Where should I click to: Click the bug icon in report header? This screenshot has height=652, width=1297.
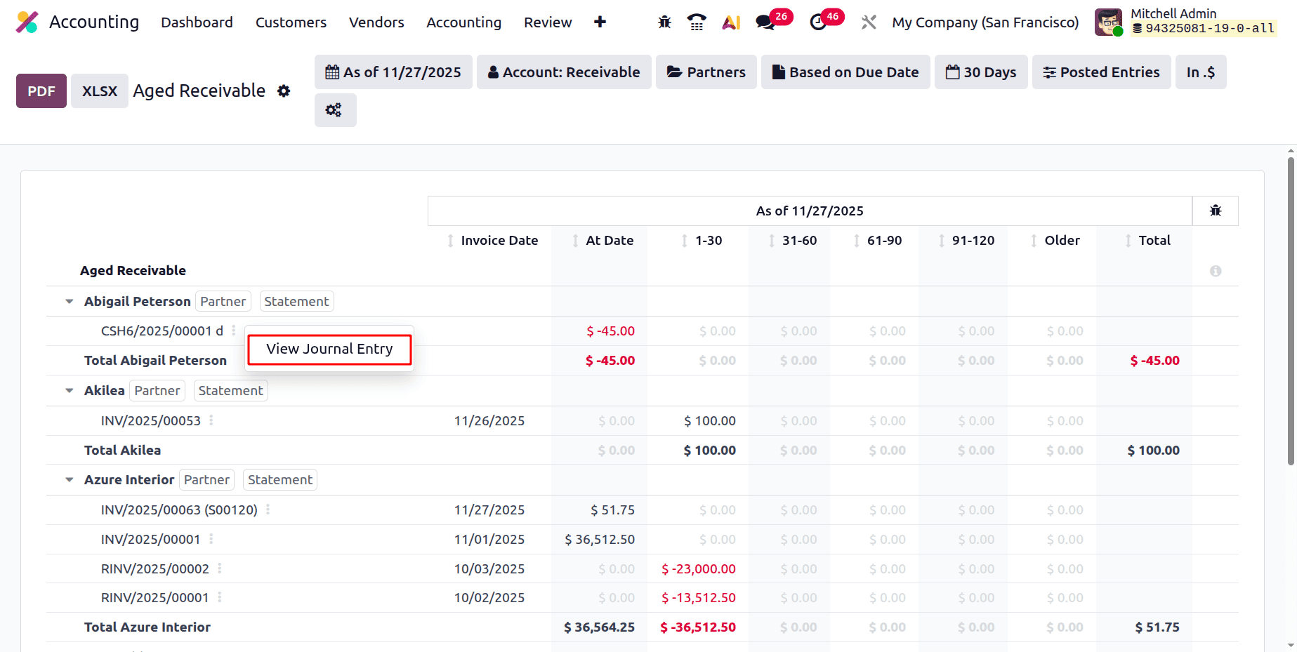click(1216, 211)
